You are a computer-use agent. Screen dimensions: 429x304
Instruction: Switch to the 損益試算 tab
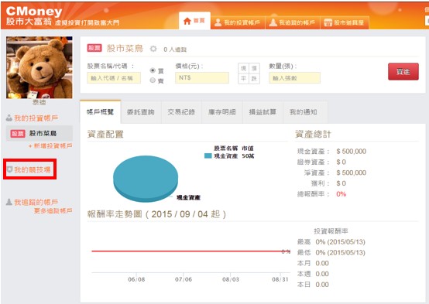click(x=263, y=112)
